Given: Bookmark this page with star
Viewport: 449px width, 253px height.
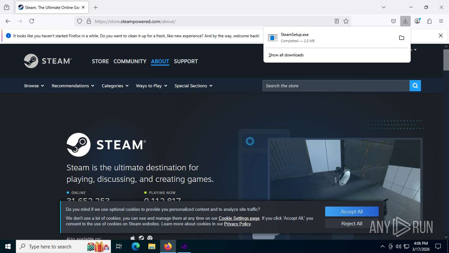Looking at the screenshot, I should click(x=346, y=21).
